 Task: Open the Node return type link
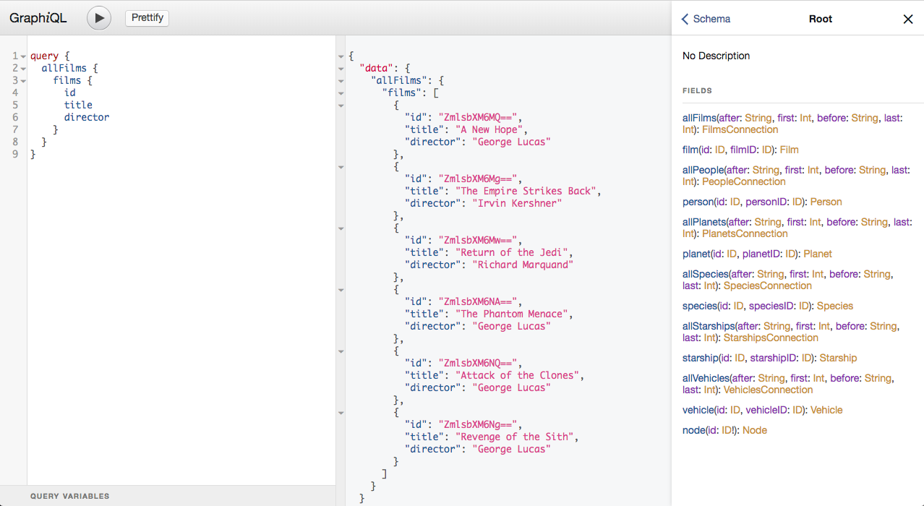point(755,430)
